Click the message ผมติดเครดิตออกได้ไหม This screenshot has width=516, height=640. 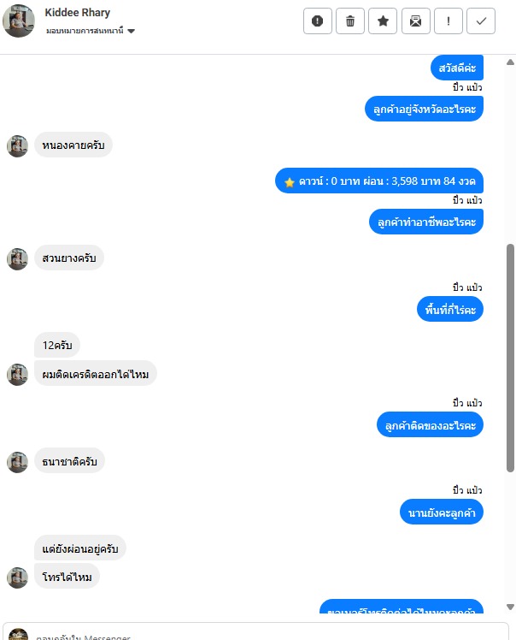[96, 374]
